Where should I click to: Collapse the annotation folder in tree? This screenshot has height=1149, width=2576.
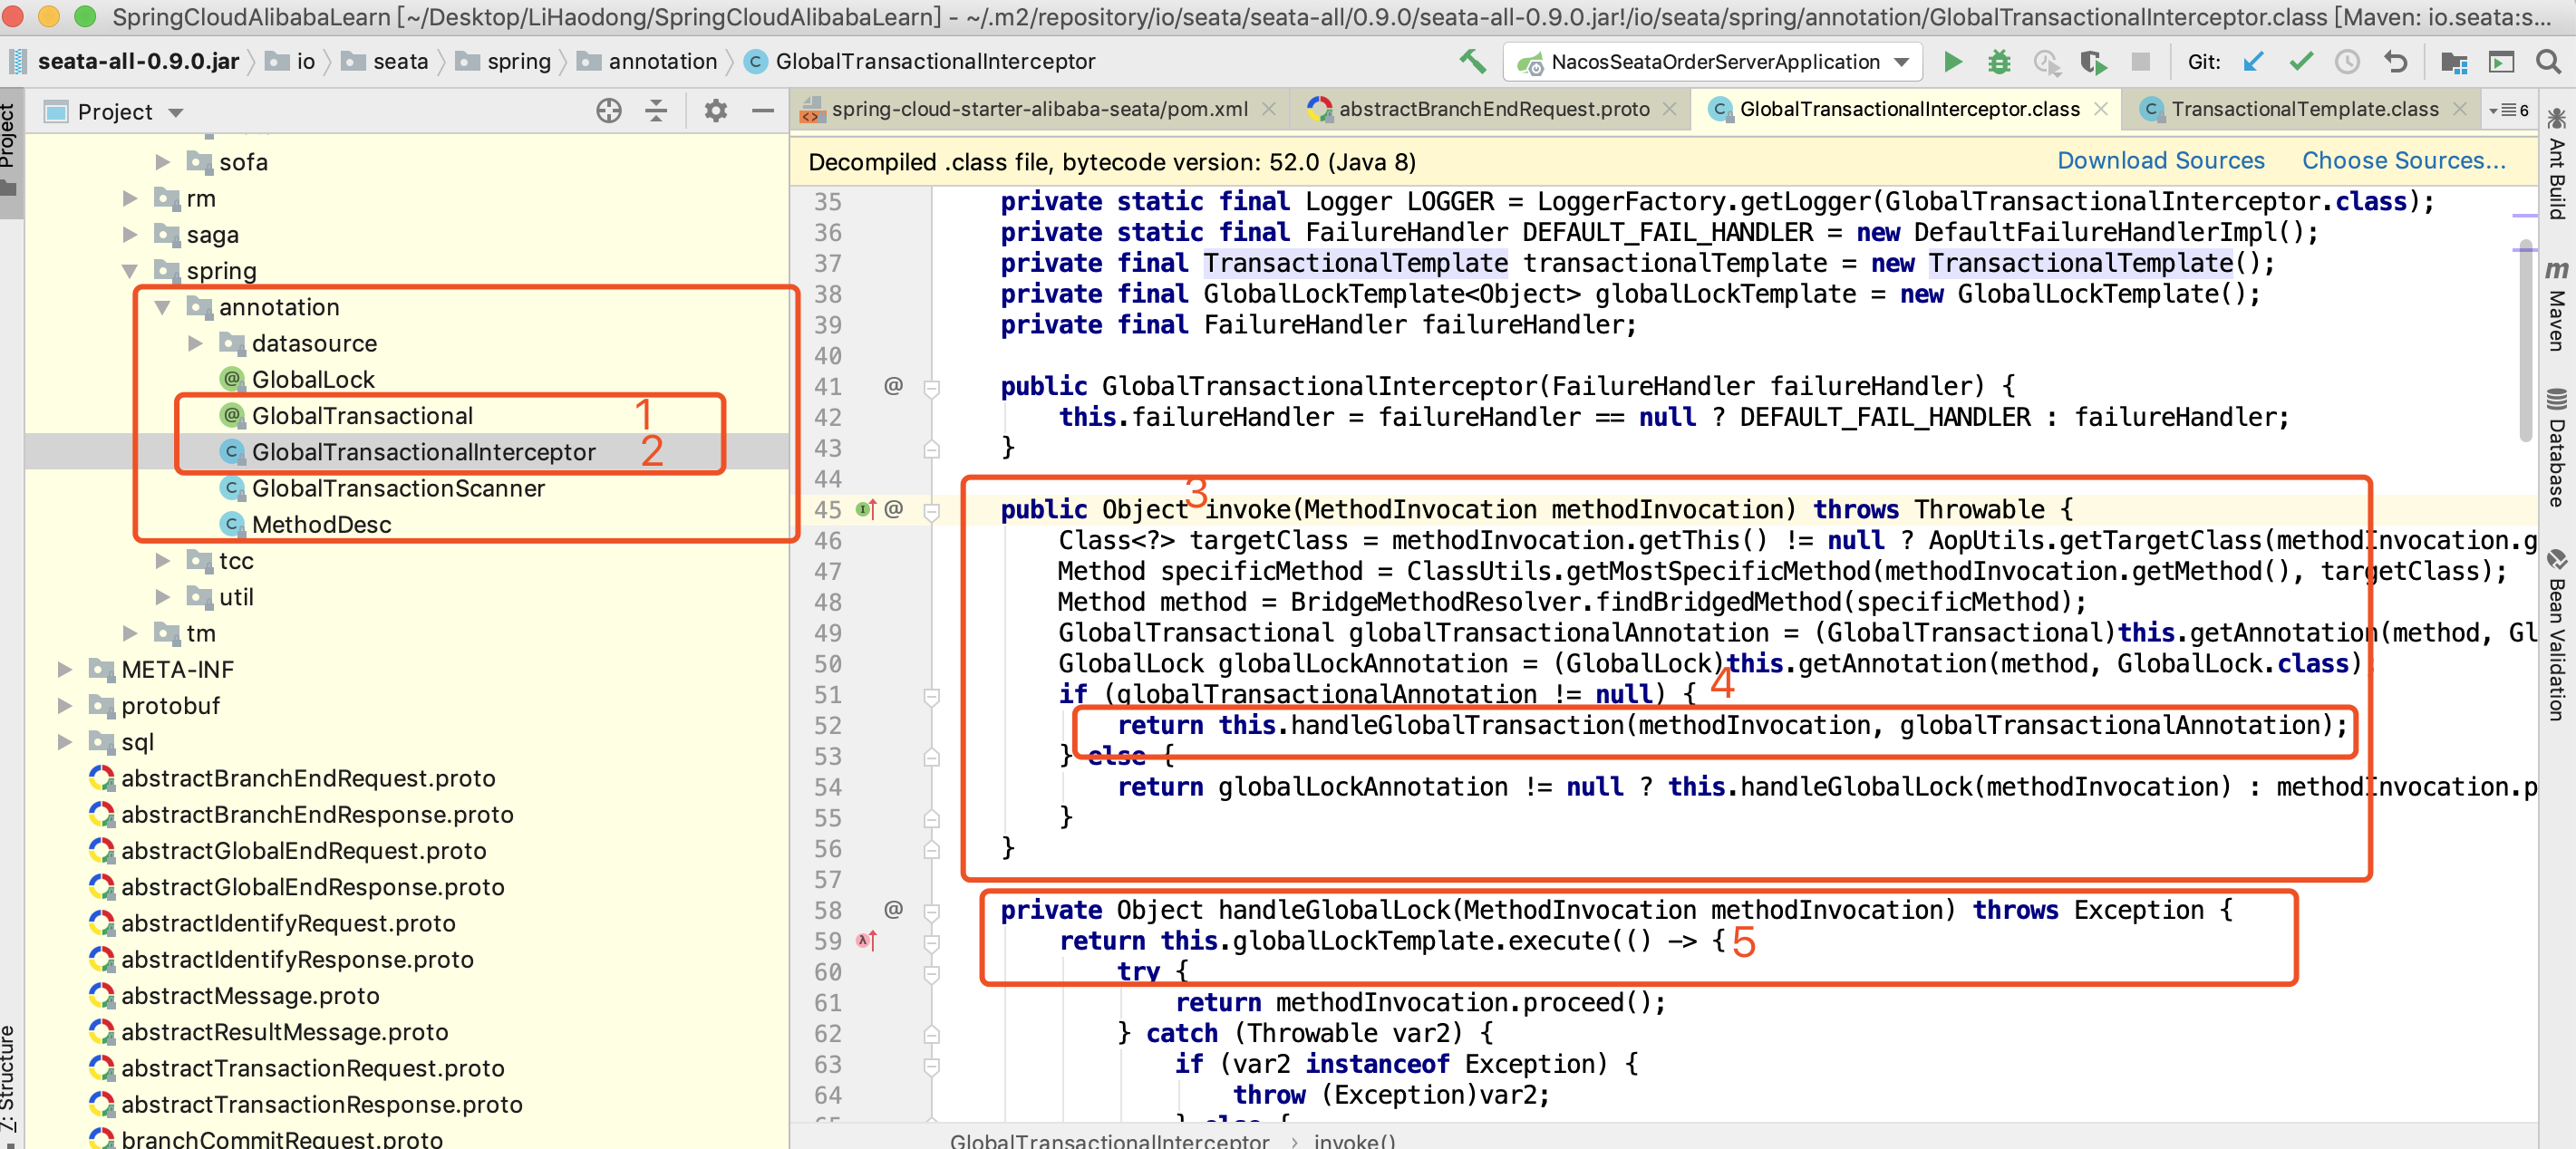(163, 308)
